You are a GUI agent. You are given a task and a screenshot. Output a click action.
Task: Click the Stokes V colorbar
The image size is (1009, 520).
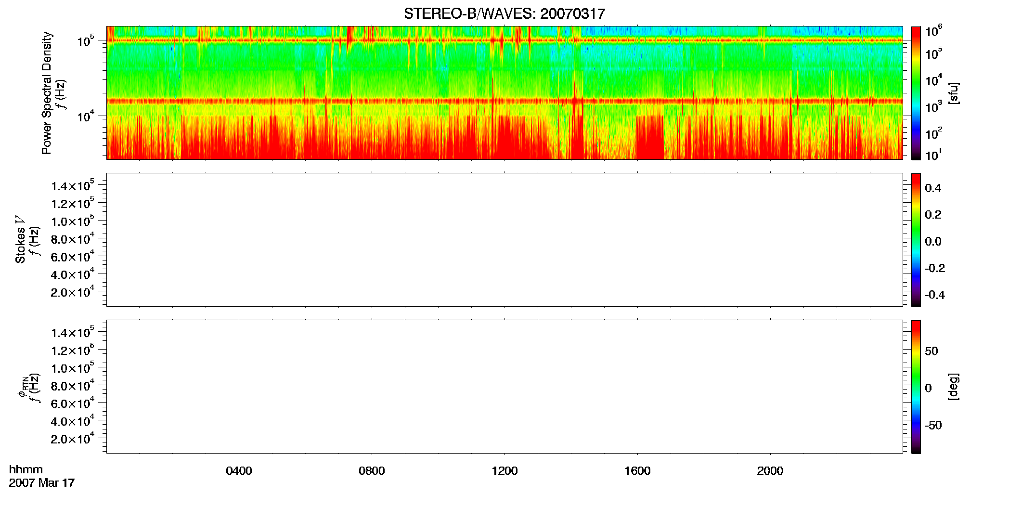click(x=916, y=240)
